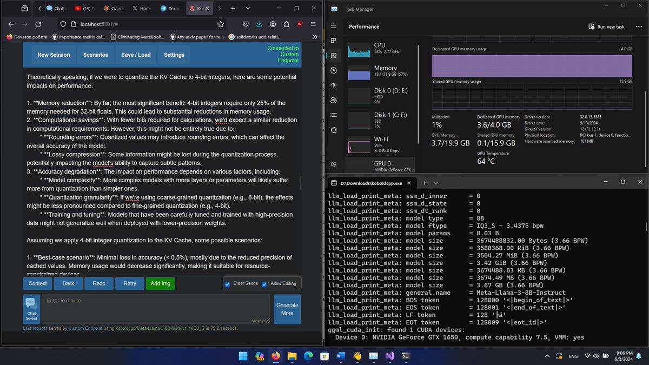Open Word from the taskbar

(341, 356)
